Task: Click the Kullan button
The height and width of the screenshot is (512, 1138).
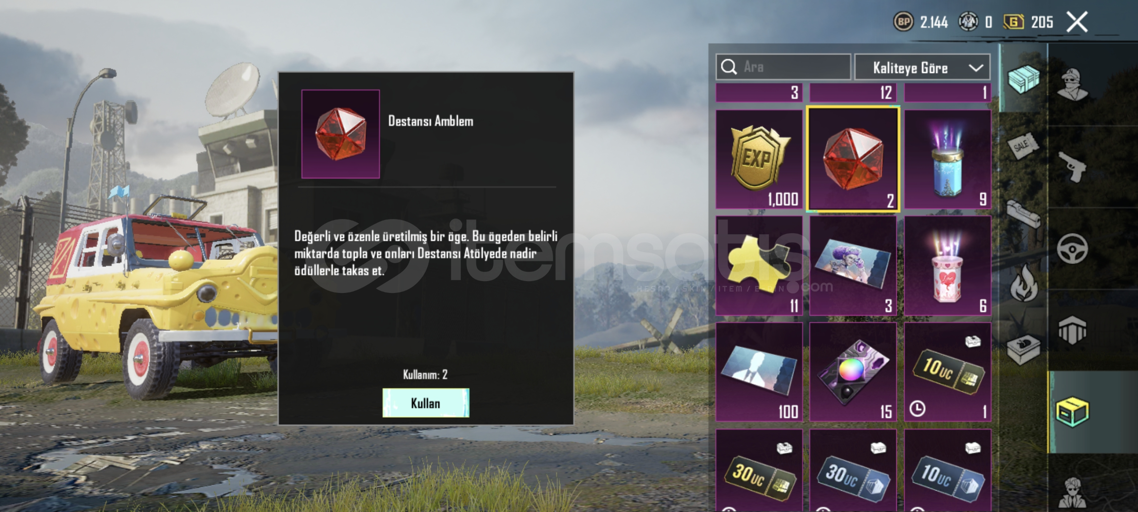Action: [426, 403]
